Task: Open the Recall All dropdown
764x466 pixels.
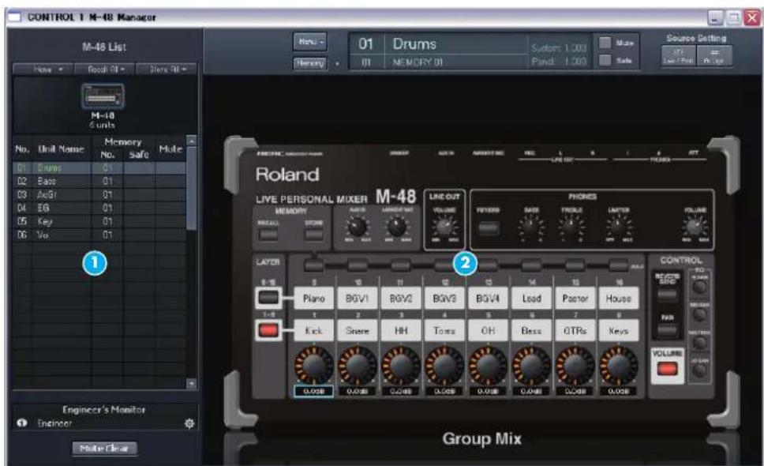Action: [x=105, y=70]
